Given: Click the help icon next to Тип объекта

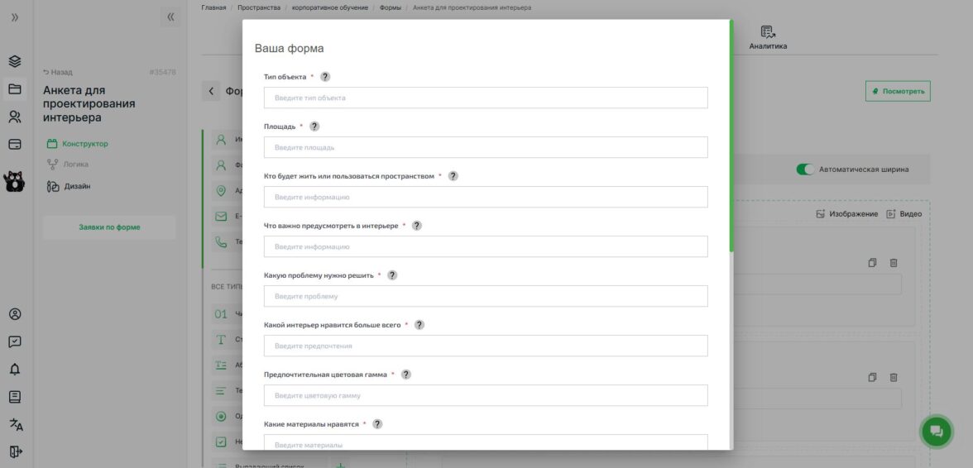Looking at the screenshot, I should pos(325,77).
